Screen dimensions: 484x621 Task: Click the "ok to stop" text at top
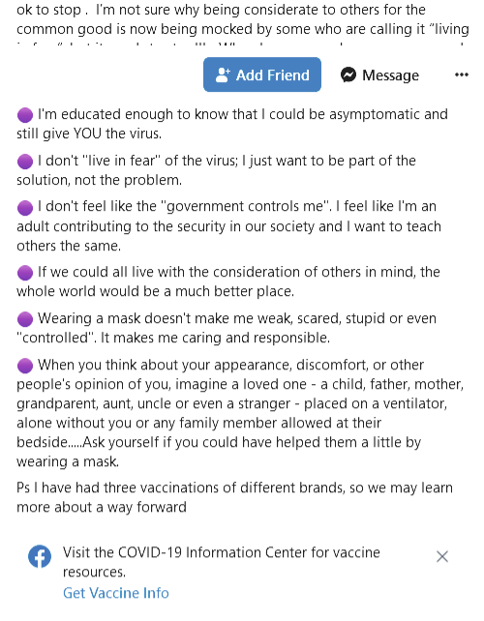(x=48, y=10)
